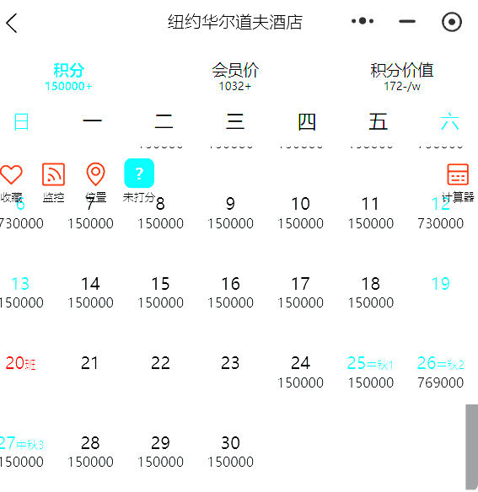Image resolution: width=478 pixels, height=492 pixels.
Task: Pick date 12 priced at 730000
Action: [x=440, y=213]
